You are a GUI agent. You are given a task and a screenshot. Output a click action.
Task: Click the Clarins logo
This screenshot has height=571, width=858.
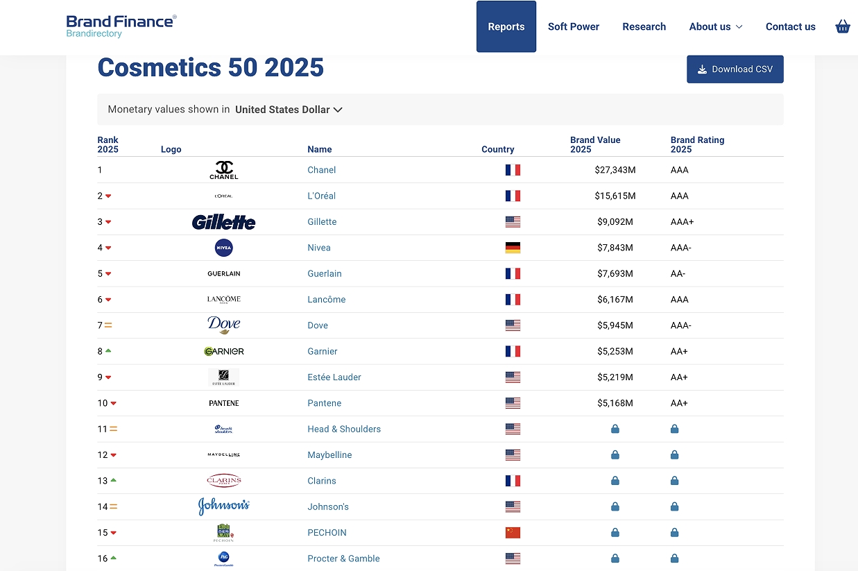coord(224,481)
